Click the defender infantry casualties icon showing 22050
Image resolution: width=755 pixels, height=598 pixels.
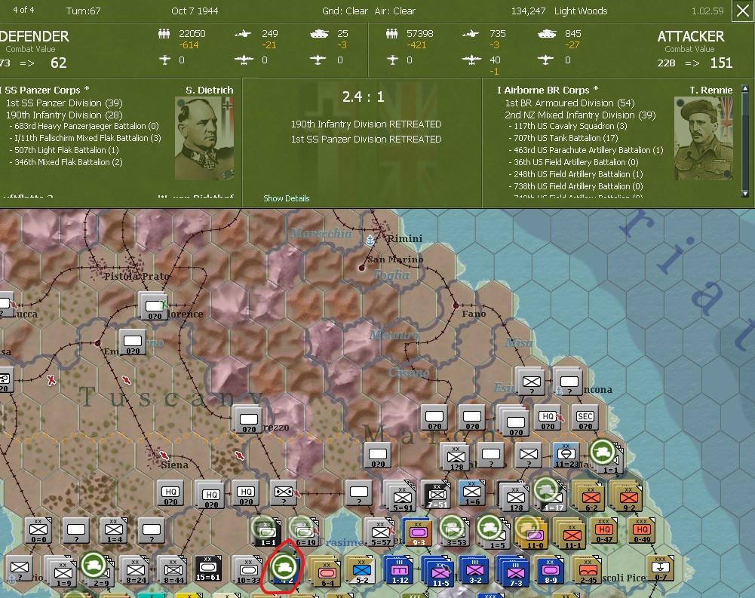coord(164,33)
